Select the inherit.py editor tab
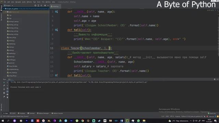Viewport: 219px width, 123px height. coord(55,6)
